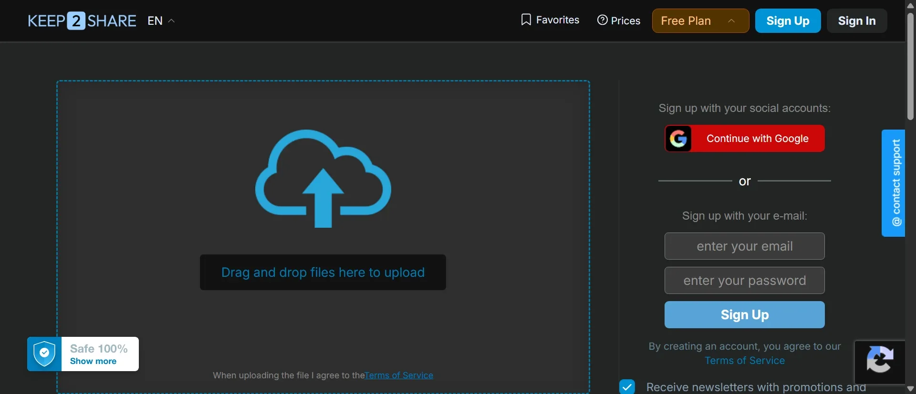
Task: Click the Favorites bookmark icon
Action: (x=526, y=20)
